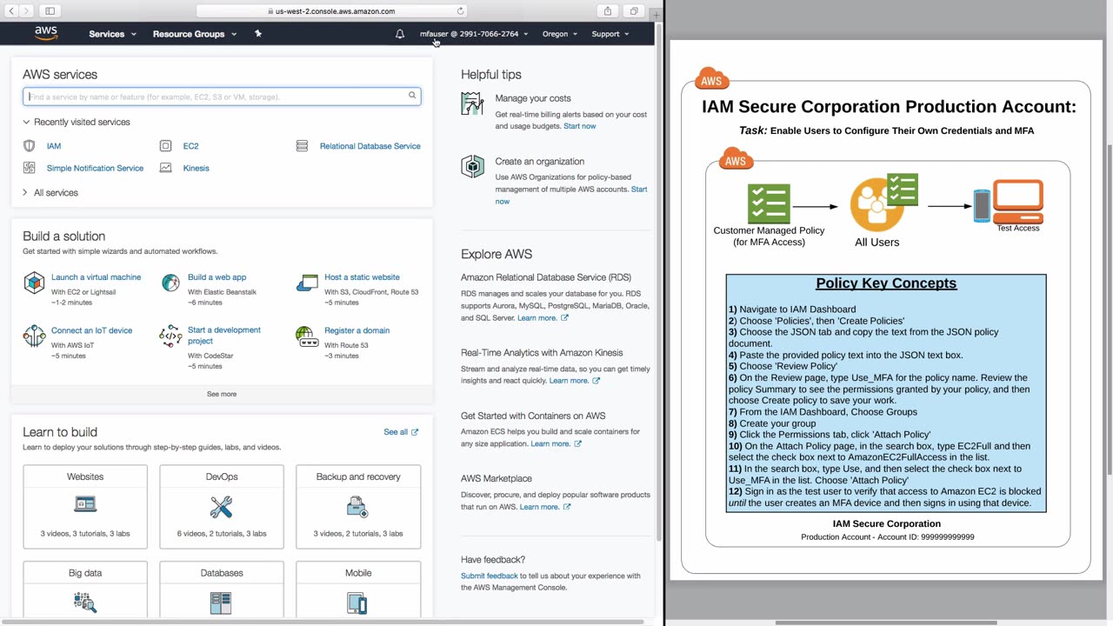Click the EC2 service icon

[165, 146]
